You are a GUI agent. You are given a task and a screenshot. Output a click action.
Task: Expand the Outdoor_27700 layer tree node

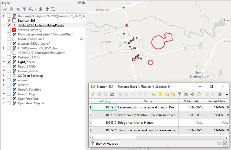click(x=4, y=57)
